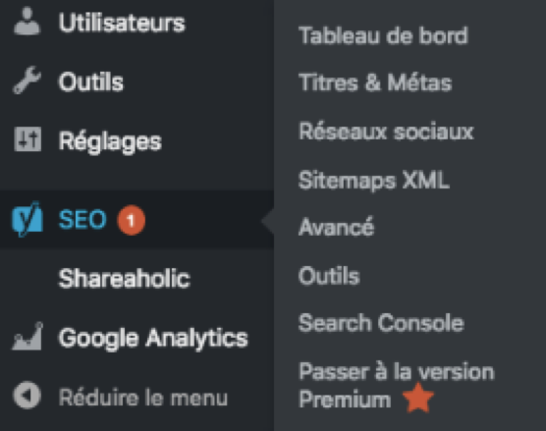
Task: Click the Utilisateurs person icon
Action: [27, 22]
